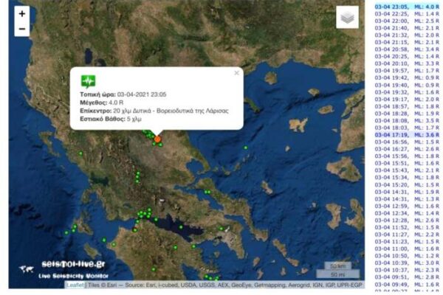
Task: Click the 03-04 12:28 ML 2.6 R entry
Action: pyautogui.click(x=407, y=221)
